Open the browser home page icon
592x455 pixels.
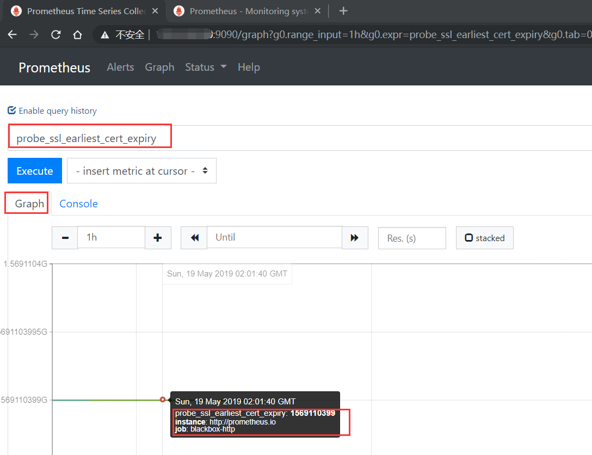77,35
